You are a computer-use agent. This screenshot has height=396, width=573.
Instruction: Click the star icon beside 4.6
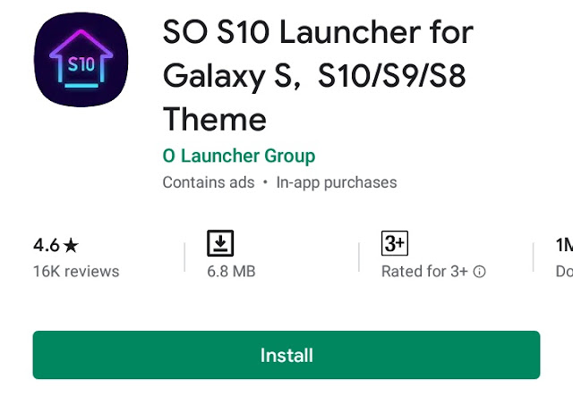coord(71,245)
